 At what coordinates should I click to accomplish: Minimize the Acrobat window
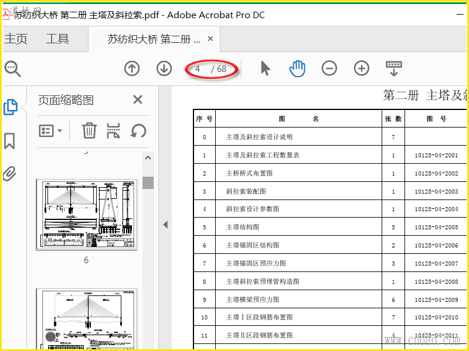[460, 15]
